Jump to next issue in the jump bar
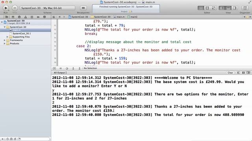Image resolution: width=252 pixels, height=141 pixels. click(250, 17)
